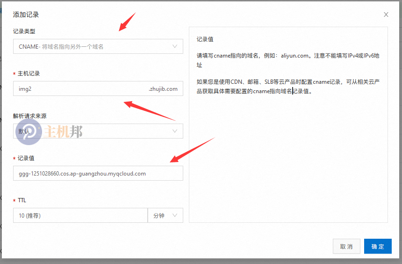This screenshot has width=402, height=264.
Task: Click the 记录值 help heading in right panel
Action: point(205,39)
